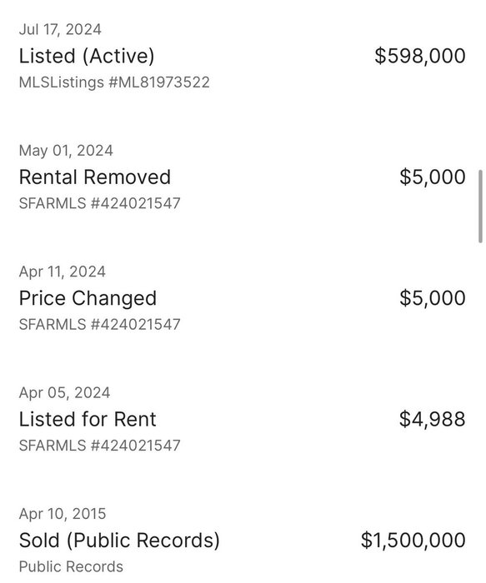Open the Listed for Rent entry

click(88, 420)
